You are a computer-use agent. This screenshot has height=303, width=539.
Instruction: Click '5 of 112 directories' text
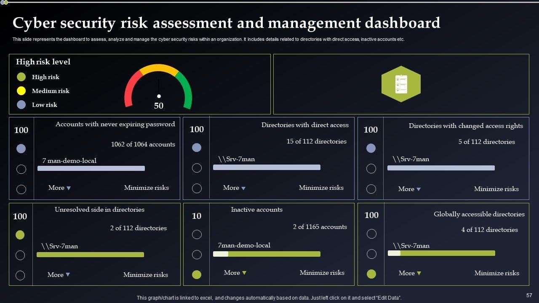487,142
